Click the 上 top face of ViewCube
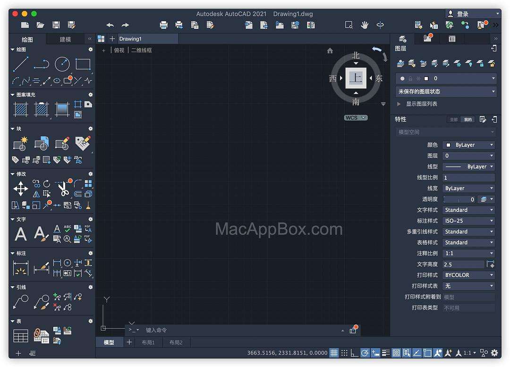This screenshot has width=510, height=367. pos(356,78)
